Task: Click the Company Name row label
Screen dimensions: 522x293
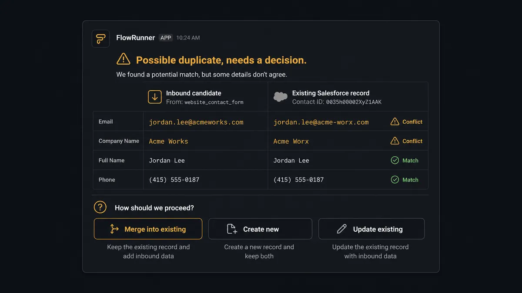Action: tap(119, 141)
